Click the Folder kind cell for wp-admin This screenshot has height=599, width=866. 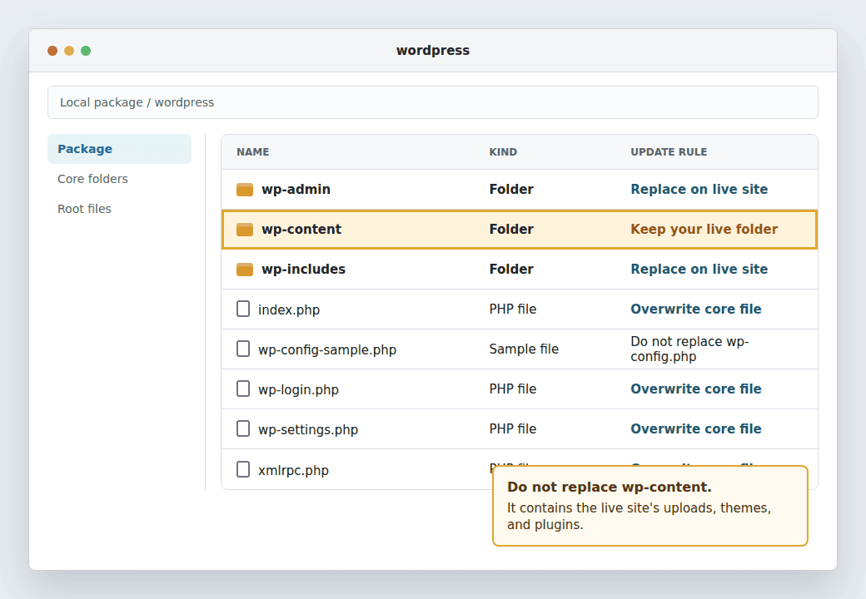coord(511,189)
